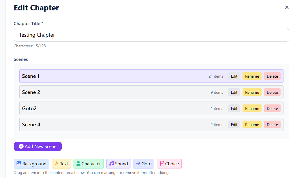Select the Goto2 scene row
Viewport: 293px width, 178px height.
115,108
